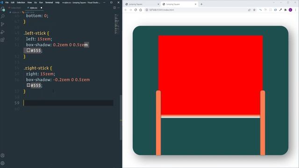This screenshot has height=168, width=299.
Task: Click the .right-stick selector text
Action: [x=36, y=68]
